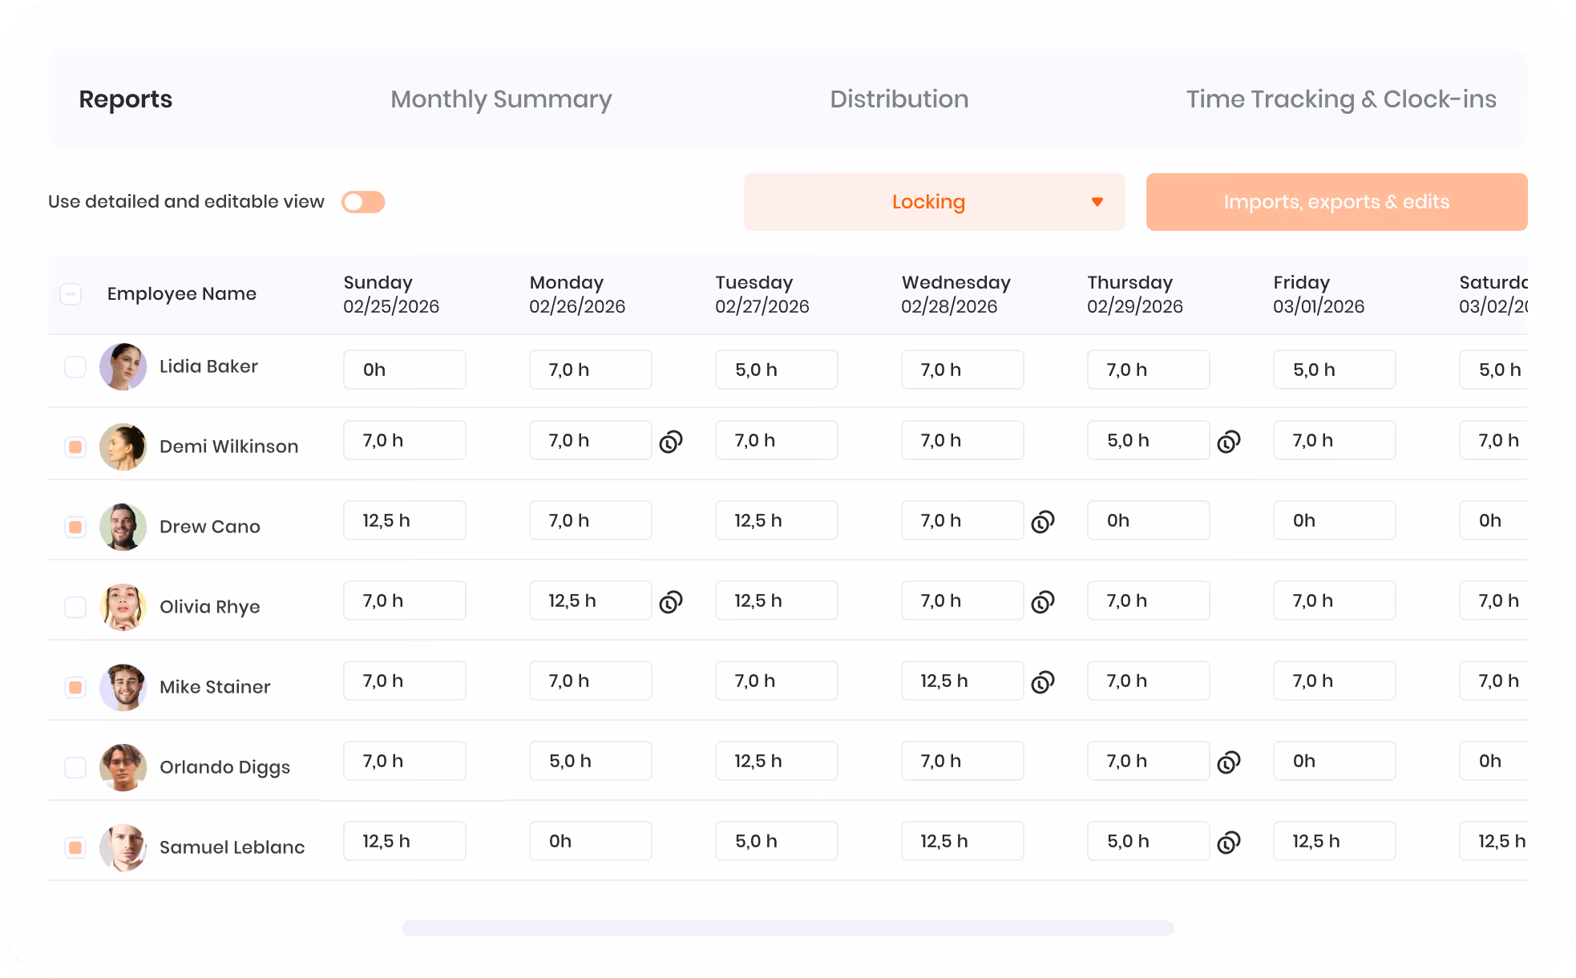
Task: Toggle the detailed and editable view switch
Action: click(x=363, y=202)
